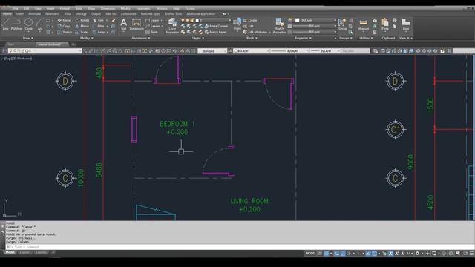
Task: Open the Express Tools ribbon tab
Action: tap(173, 14)
